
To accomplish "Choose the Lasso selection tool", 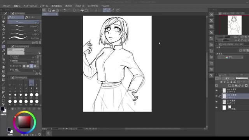I will tap(4, 34).
